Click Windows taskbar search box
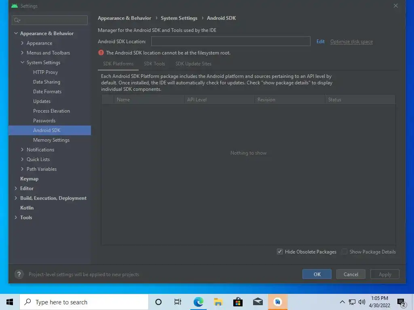Viewport: 414px width, 310px height. [84, 302]
